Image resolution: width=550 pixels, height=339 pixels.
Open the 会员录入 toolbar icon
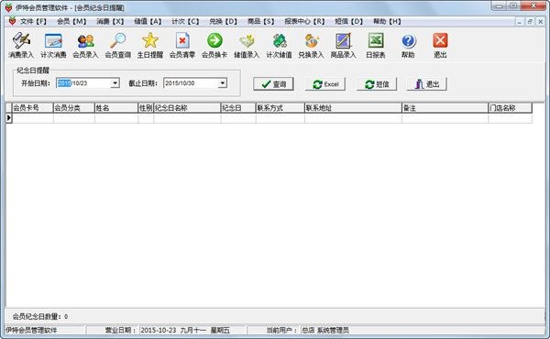pyautogui.click(x=85, y=45)
